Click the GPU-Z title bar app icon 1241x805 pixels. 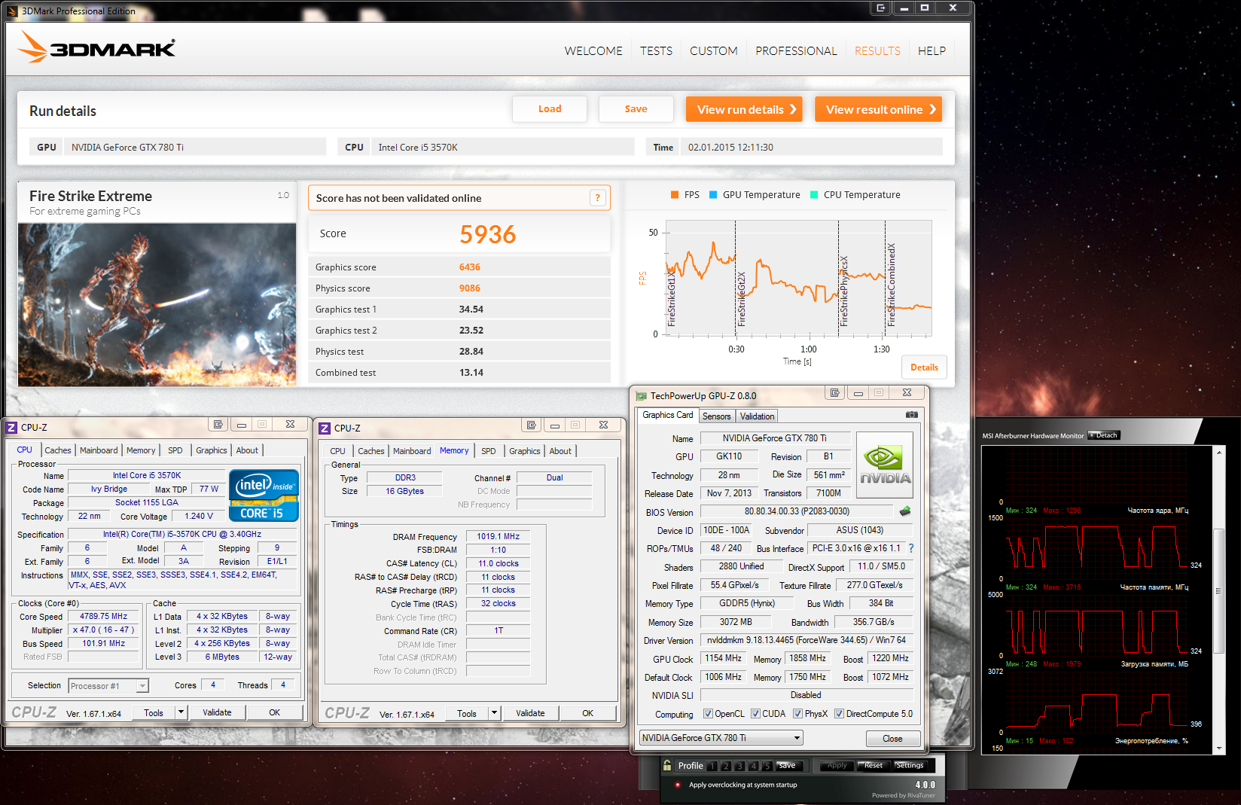pos(642,395)
